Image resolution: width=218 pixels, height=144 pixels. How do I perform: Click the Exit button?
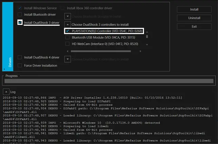pos(194,26)
